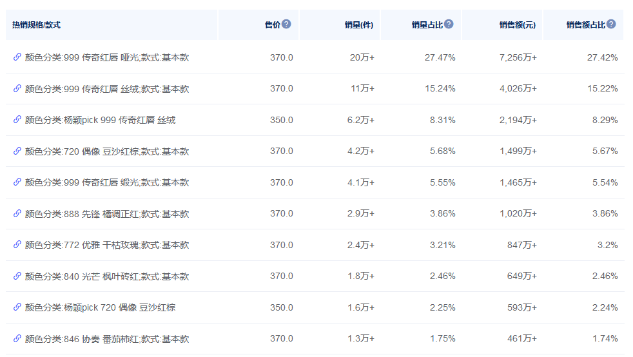The height and width of the screenshot is (357, 633).
Task: Select revenue share cell 3.2%
Action: coord(608,246)
